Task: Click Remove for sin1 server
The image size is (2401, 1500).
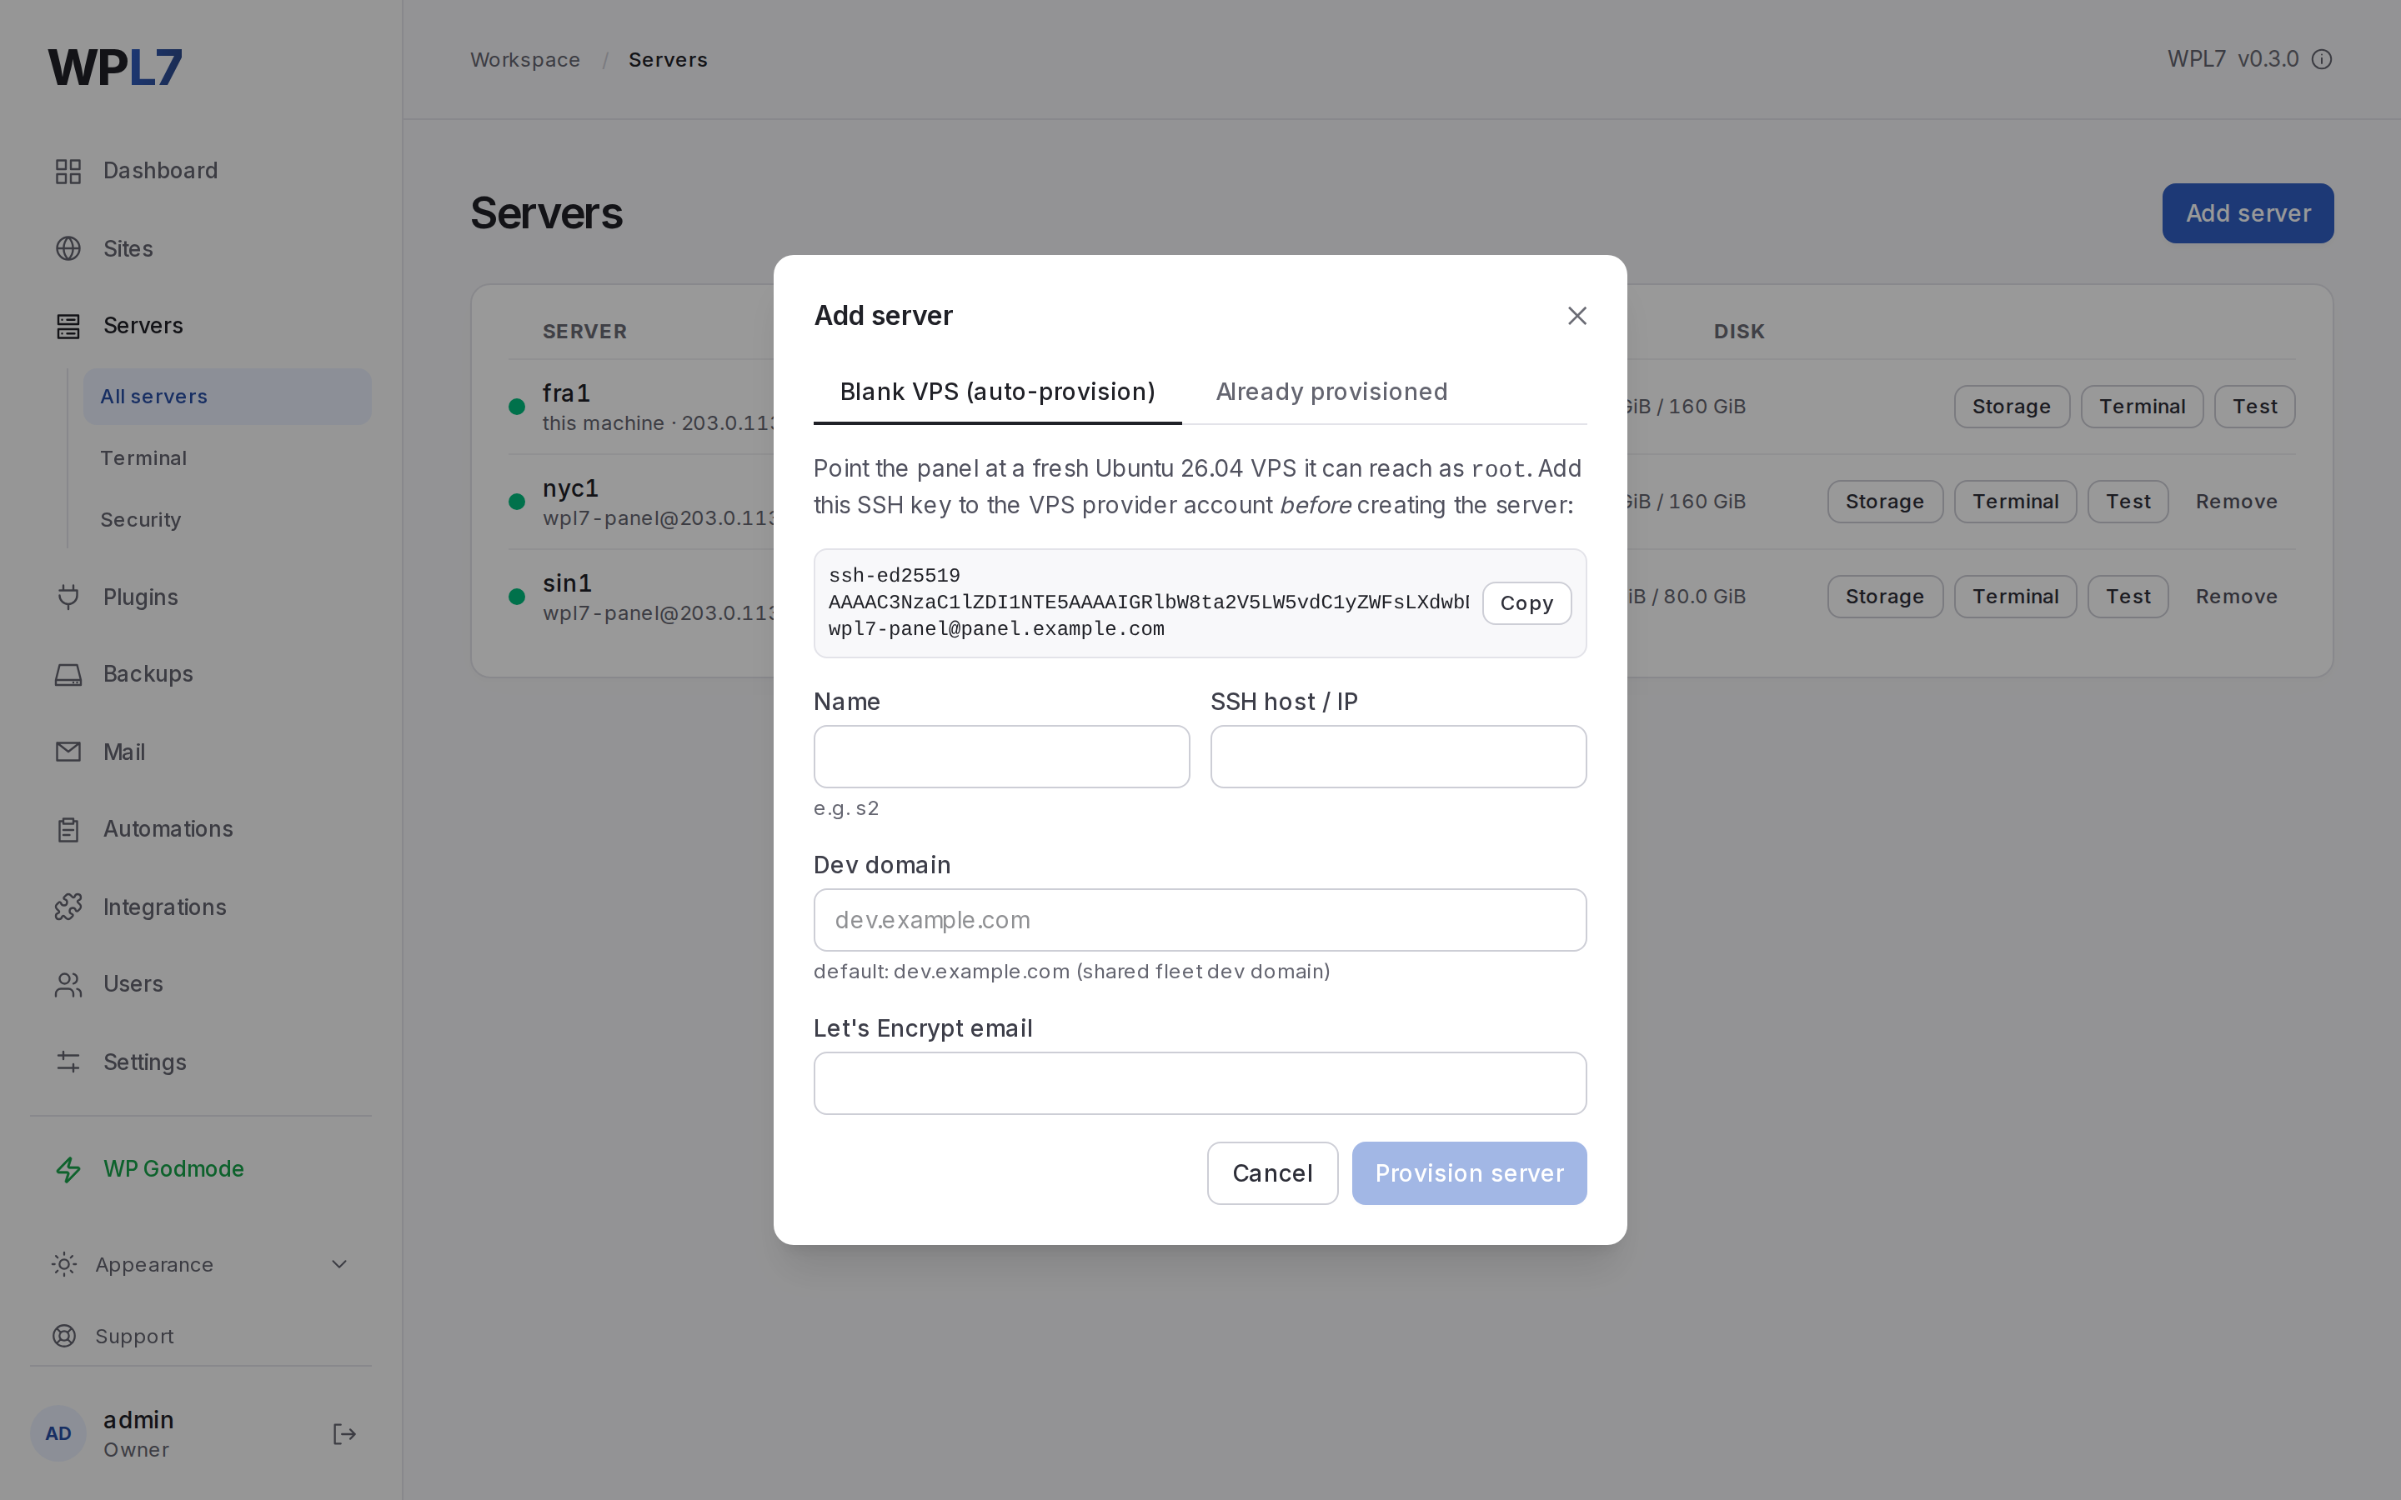Action: 2235,596
